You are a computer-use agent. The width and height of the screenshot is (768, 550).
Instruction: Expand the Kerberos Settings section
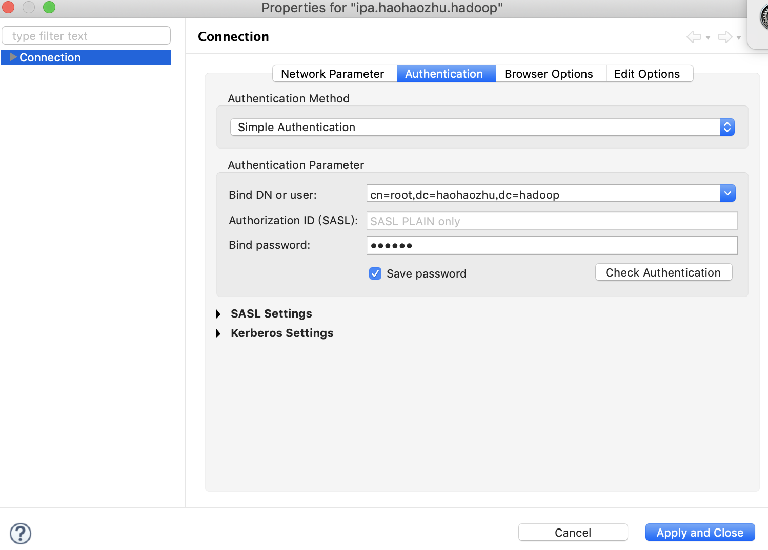[x=219, y=333]
